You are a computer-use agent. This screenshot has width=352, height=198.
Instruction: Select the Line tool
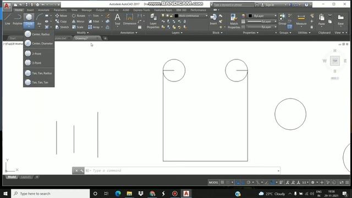pyautogui.click(x=7, y=19)
